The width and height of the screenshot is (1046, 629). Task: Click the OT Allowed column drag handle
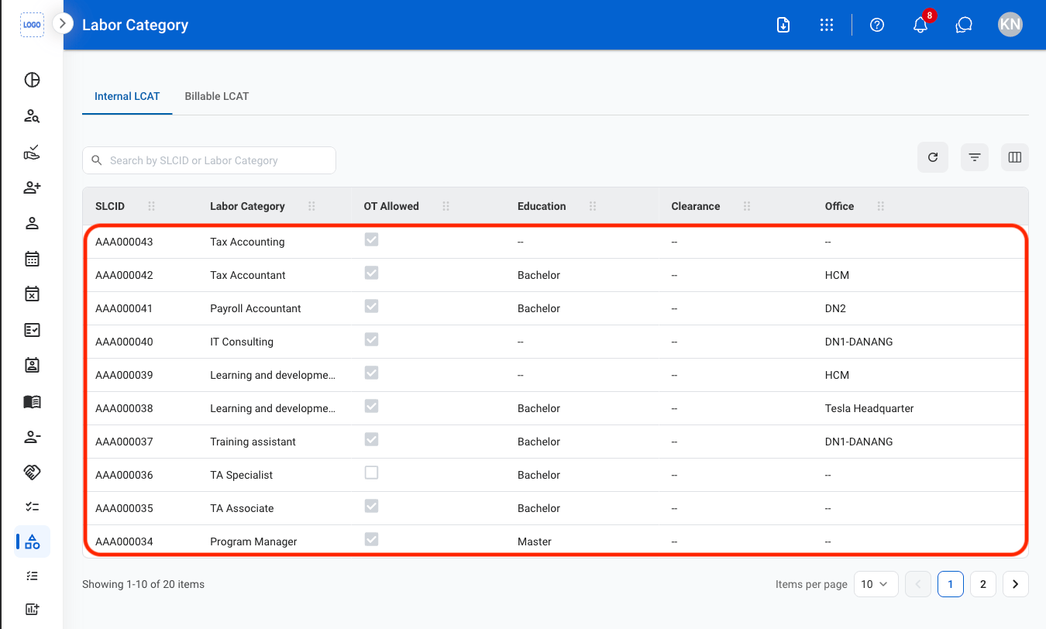click(446, 206)
